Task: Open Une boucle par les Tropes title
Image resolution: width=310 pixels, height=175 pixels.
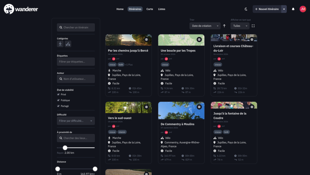Action: (x=178, y=50)
